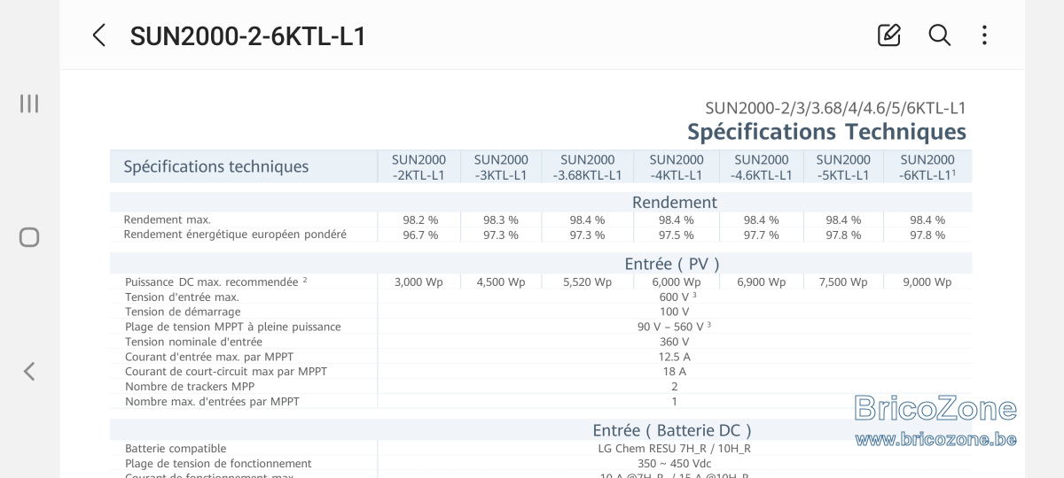1064x478 pixels.
Task: Open document search with the magnifier icon
Action: point(939,35)
